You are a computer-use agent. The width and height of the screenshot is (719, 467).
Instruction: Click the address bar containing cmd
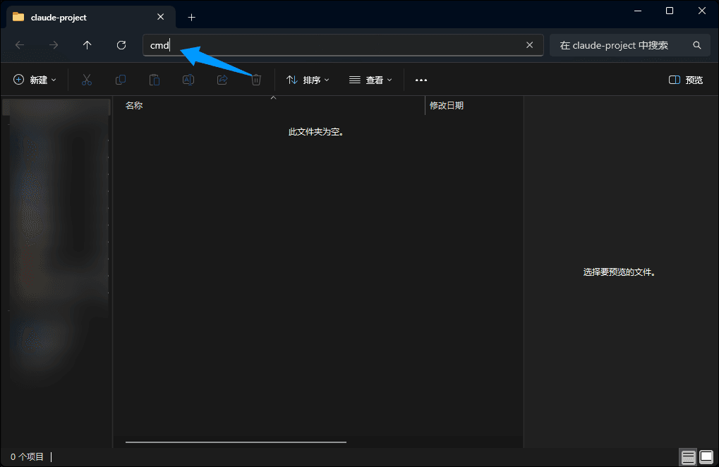tap(343, 45)
